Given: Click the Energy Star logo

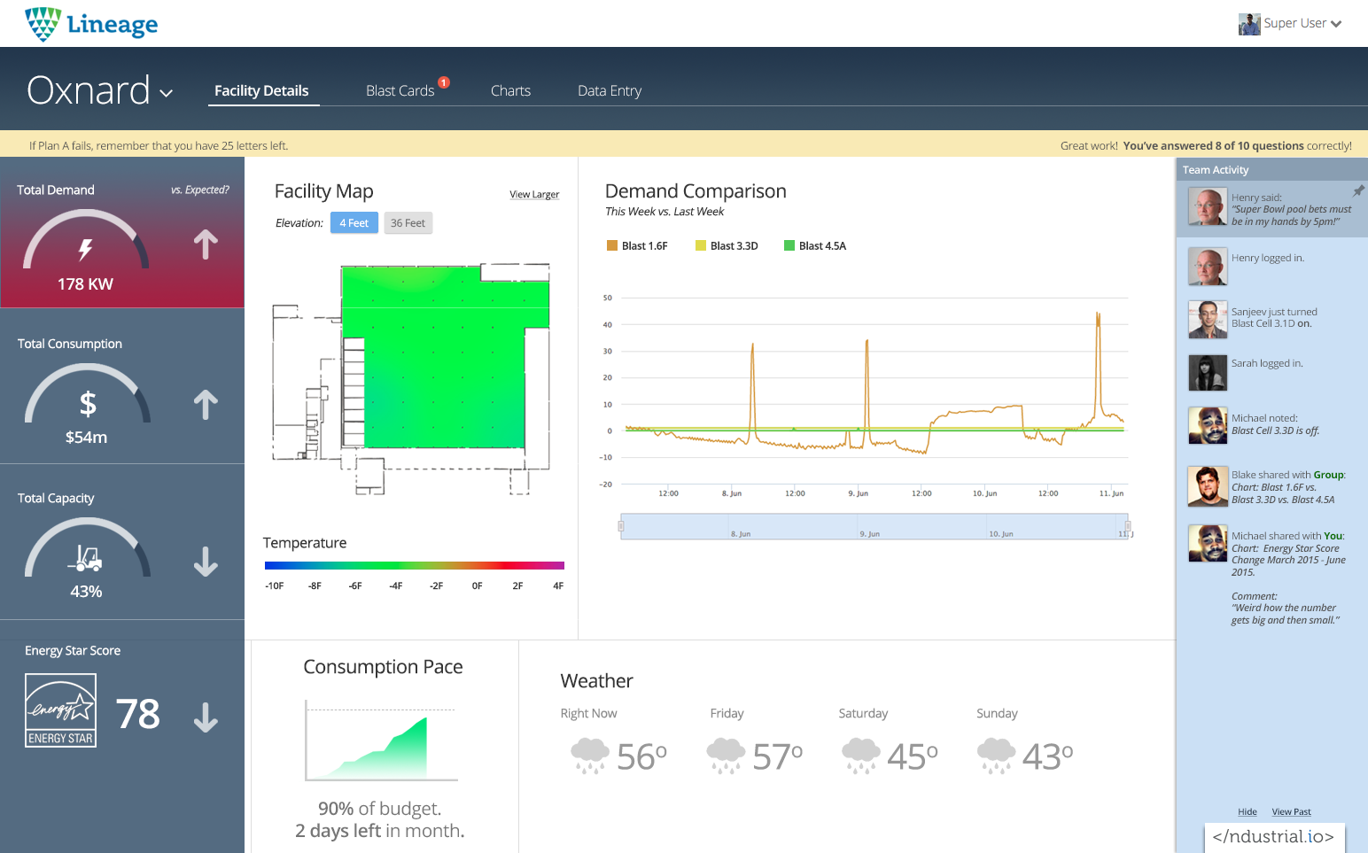Looking at the screenshot, I should coord(60,710).
